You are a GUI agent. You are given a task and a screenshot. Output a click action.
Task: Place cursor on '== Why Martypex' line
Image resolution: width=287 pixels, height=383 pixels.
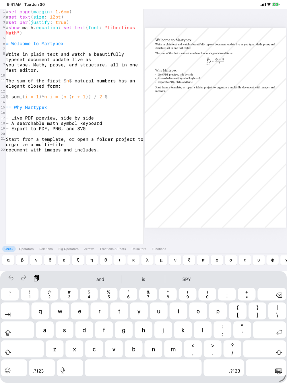coord(26,107)
